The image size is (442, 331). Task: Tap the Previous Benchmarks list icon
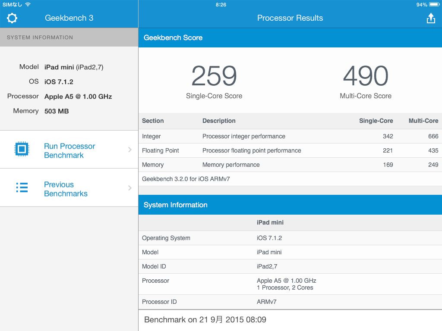coord(22,187)
